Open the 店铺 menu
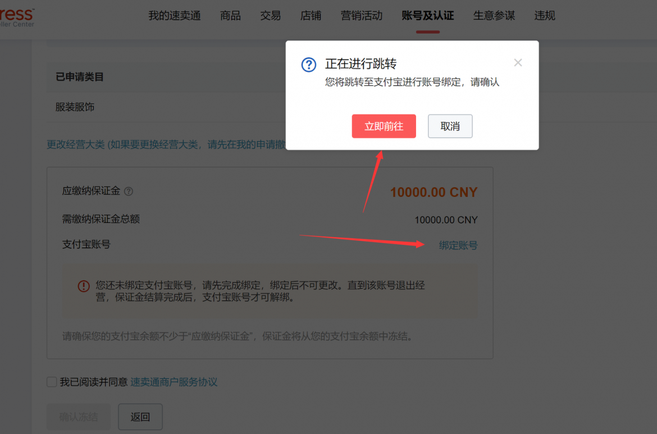The height and width of the screenshot is (434, 657). [311, 16]
